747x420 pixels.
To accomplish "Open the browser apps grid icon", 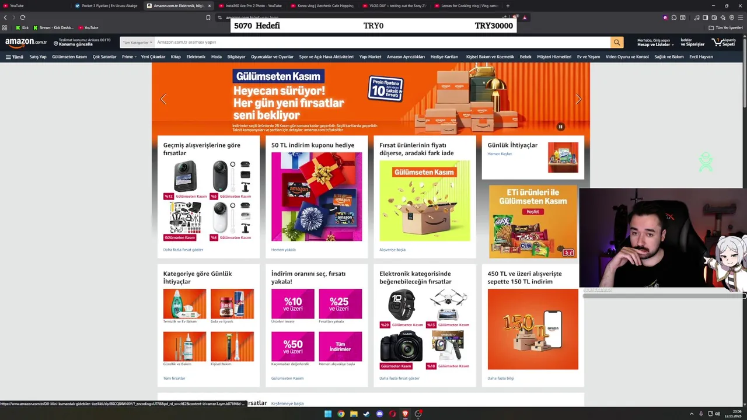I will coord(5,27).
